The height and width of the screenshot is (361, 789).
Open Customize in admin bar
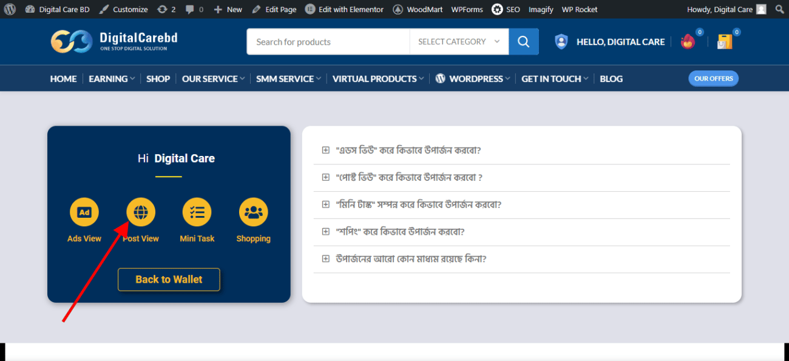click(x=123, y=9)
